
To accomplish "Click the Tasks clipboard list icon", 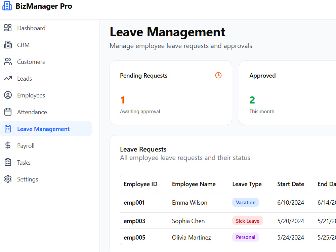I will 8,162.
